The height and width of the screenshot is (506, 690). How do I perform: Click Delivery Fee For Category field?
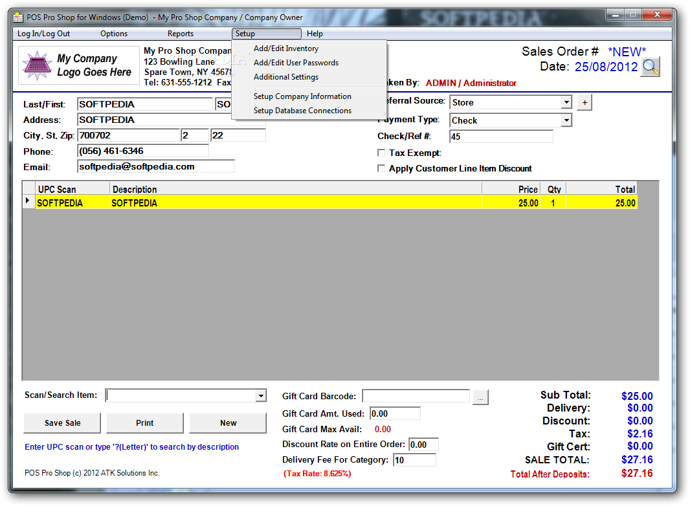414,460
